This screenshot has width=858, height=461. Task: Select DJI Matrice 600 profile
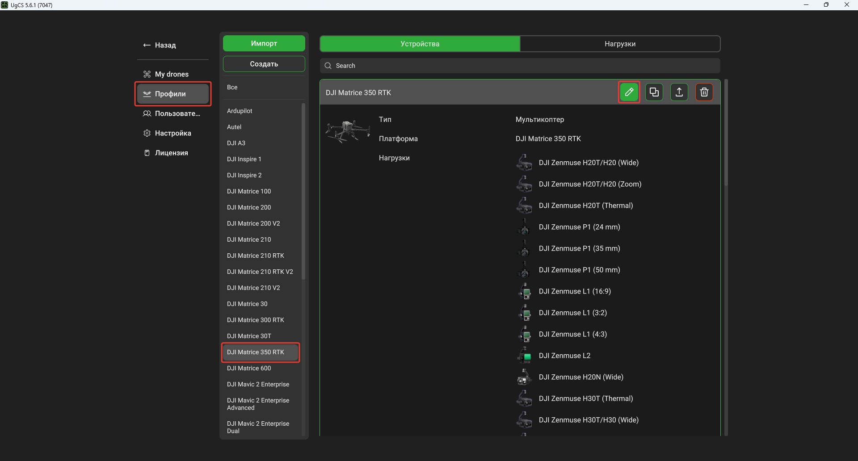point(261,368)
